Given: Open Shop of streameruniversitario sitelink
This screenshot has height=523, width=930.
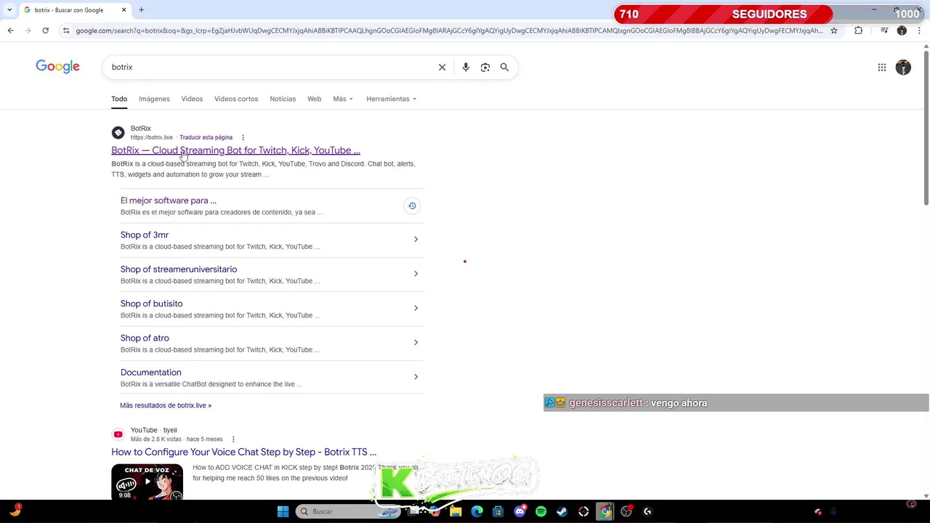Looking at the screenshot, I should 179,269.
